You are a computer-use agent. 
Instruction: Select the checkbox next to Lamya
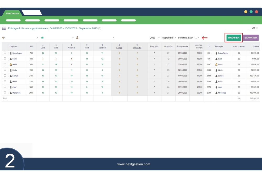5,75
